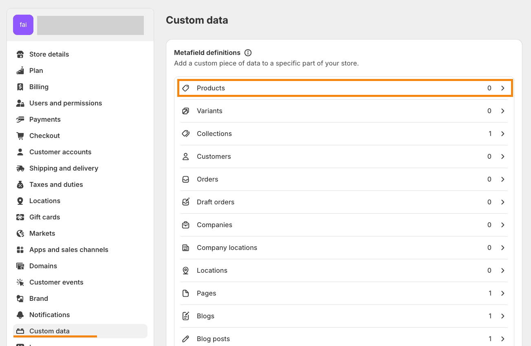The width and height of the screenshot is (531, 346).
Task: Click the Markets globe icon
Action: (x=20, y=233)
